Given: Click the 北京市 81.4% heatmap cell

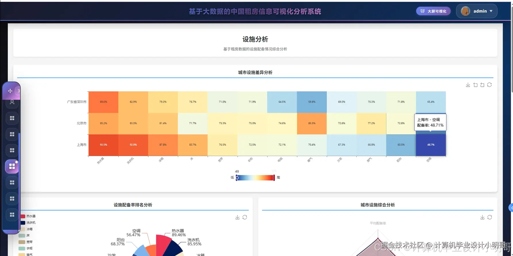Looking at the screenshot, I should click(x=163, y=123).
